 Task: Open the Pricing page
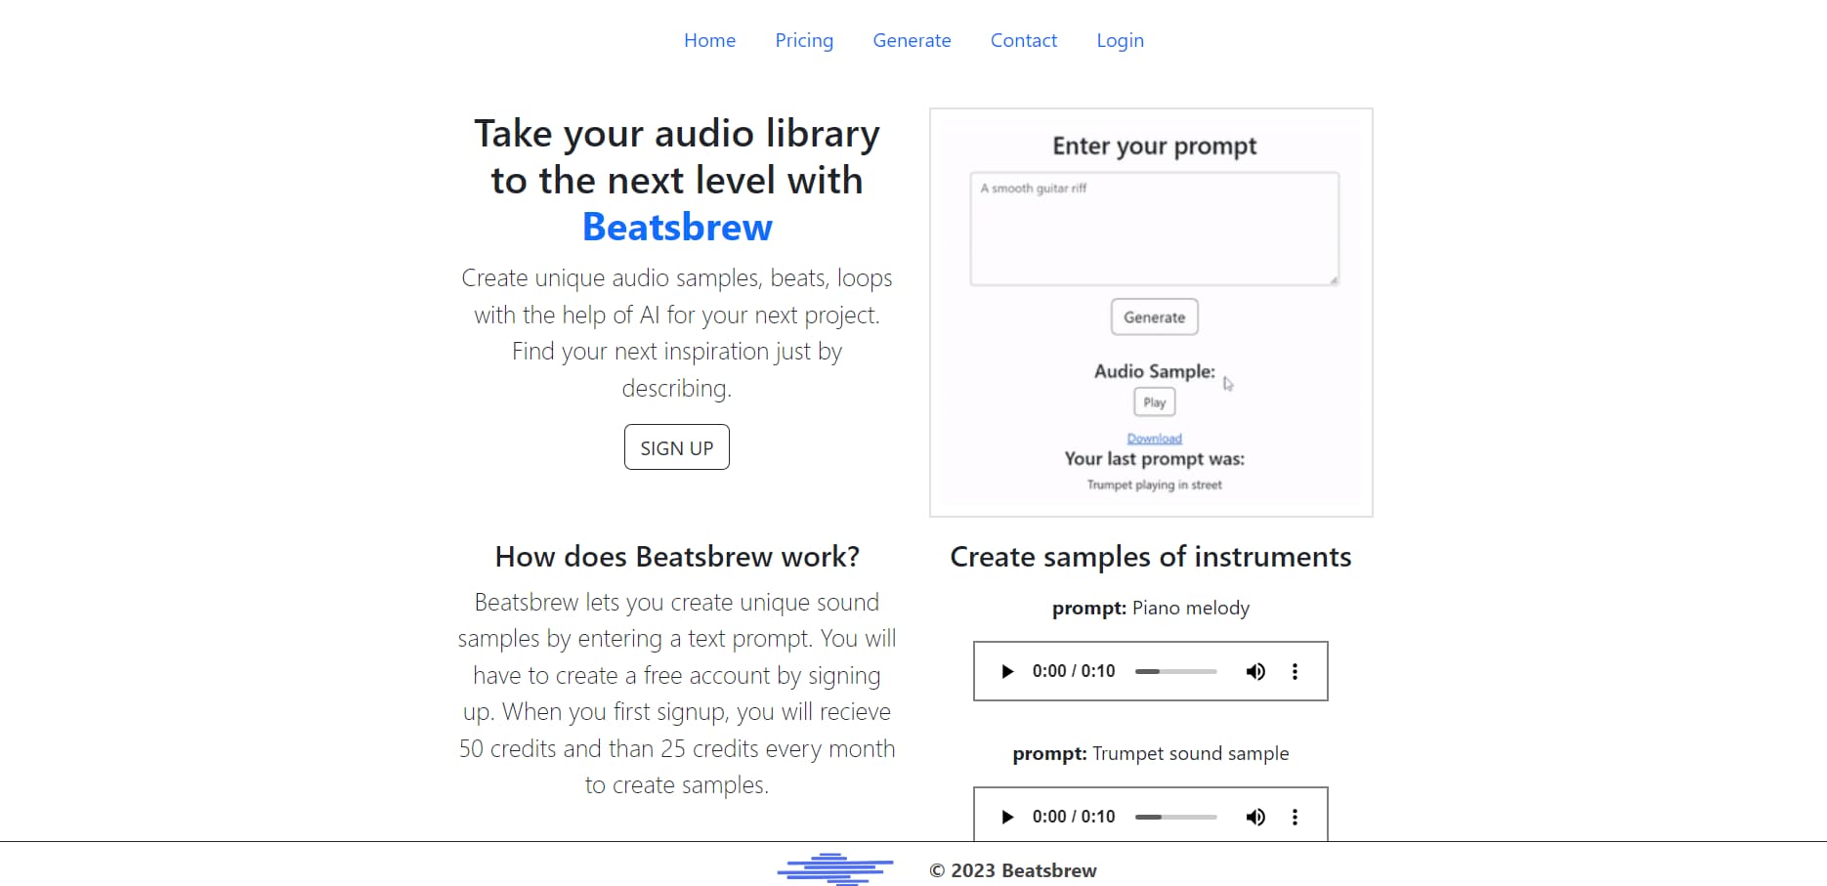803,40
